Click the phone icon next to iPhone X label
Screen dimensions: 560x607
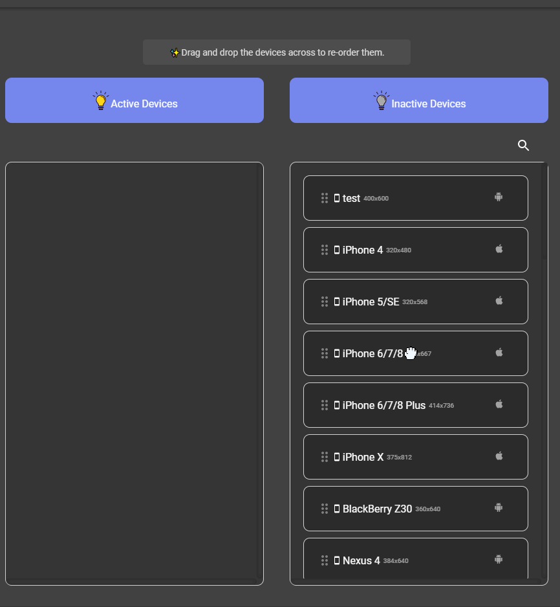[x=337, y=456]
